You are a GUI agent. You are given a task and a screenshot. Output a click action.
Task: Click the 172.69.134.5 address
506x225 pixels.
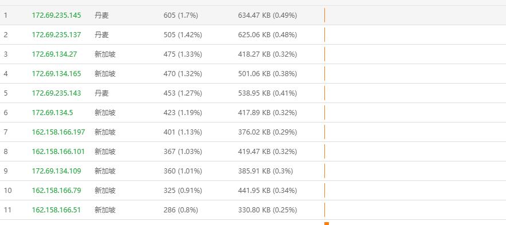52,112
